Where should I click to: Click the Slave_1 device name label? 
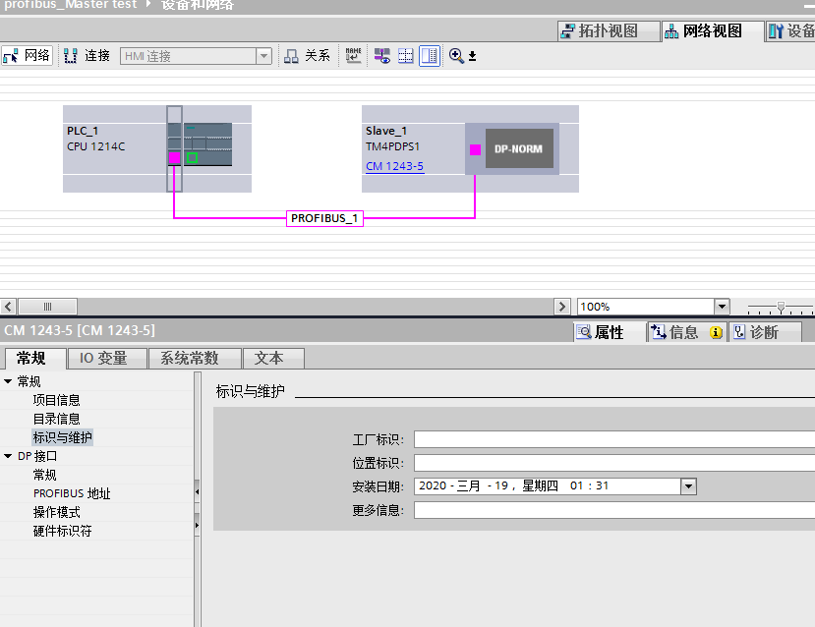(x=386, y=131)
